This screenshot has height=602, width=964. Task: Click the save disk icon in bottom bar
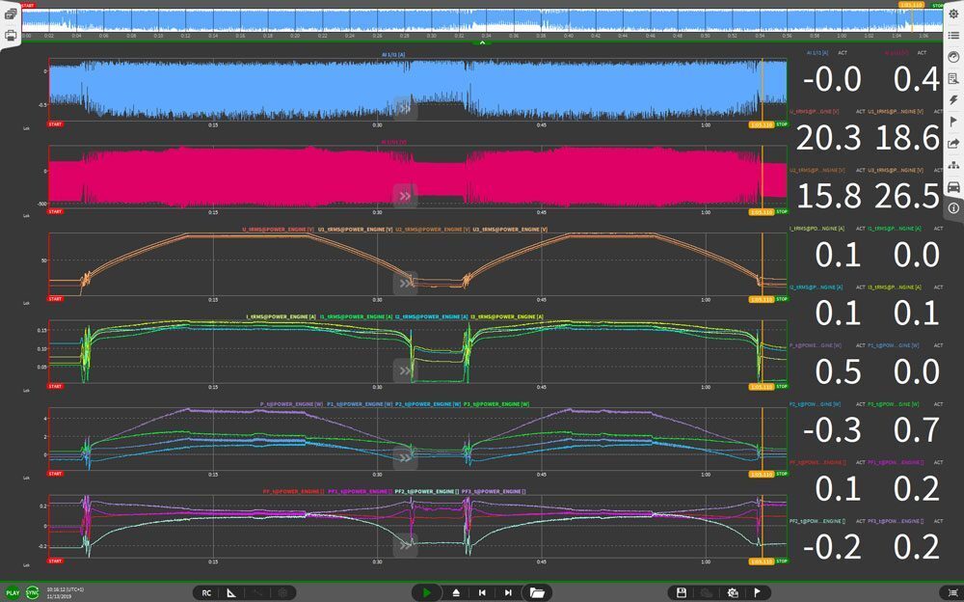click(x=682, y=592)
